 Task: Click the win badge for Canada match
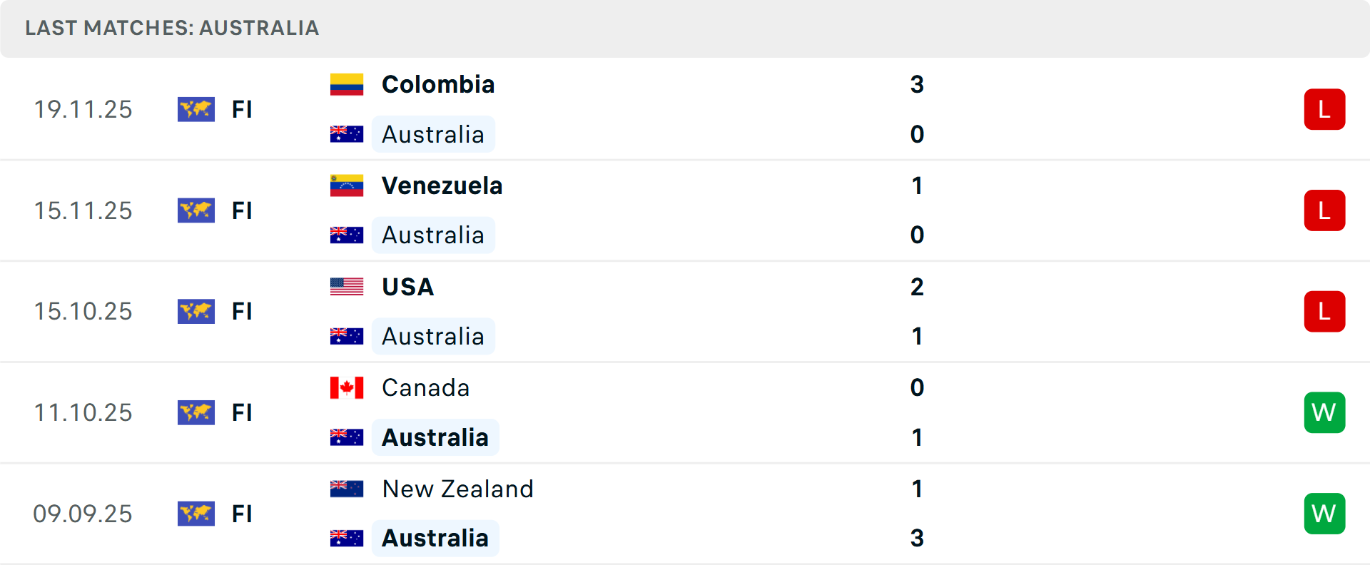coord(1324,412)
